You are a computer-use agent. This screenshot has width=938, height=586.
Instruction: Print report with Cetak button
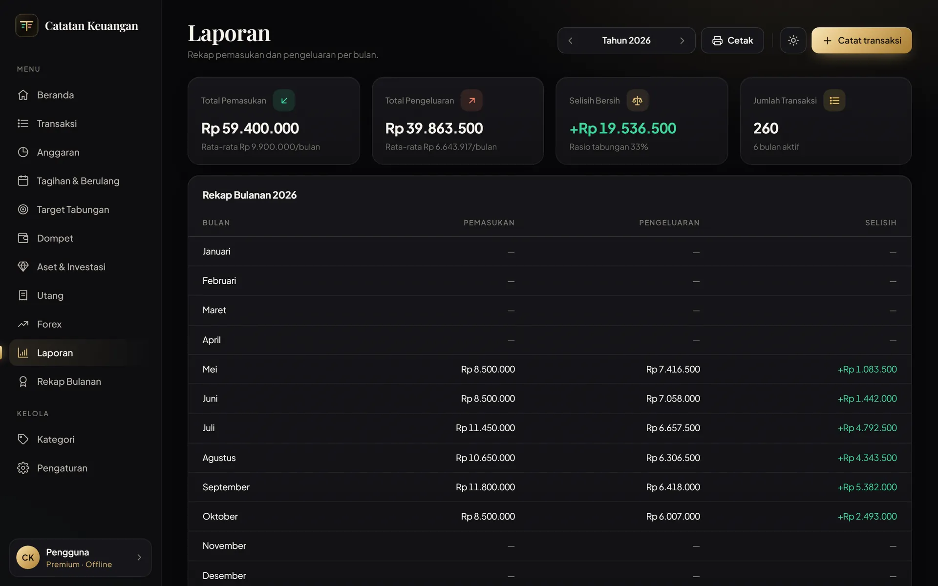pyautogui.click(x=732, y=41)
